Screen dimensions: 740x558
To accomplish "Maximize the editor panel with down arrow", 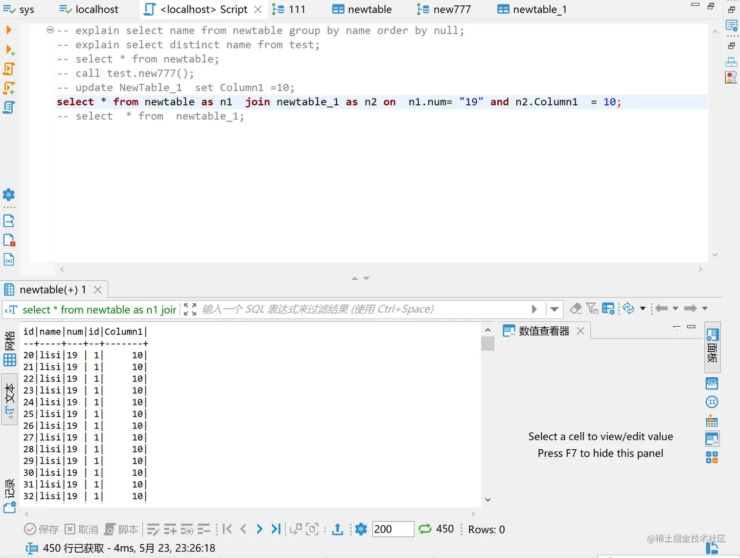I will [367, 278].
